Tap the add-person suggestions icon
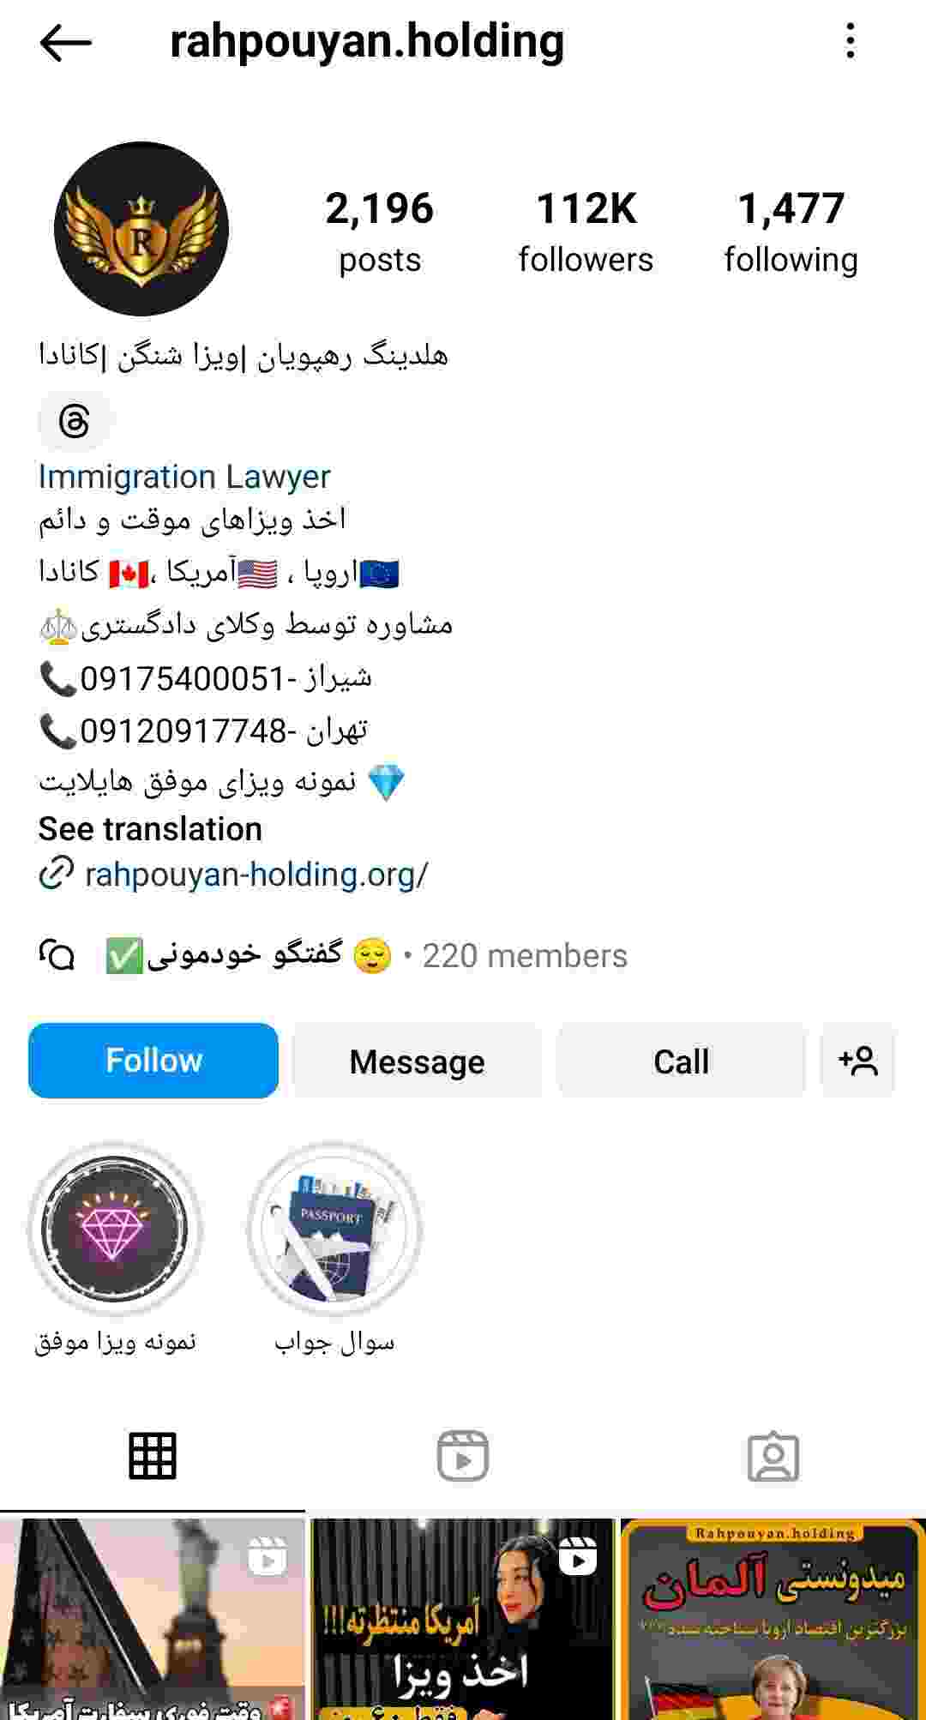Viewport: 926px width, 1720px height. click(857, 1061)
